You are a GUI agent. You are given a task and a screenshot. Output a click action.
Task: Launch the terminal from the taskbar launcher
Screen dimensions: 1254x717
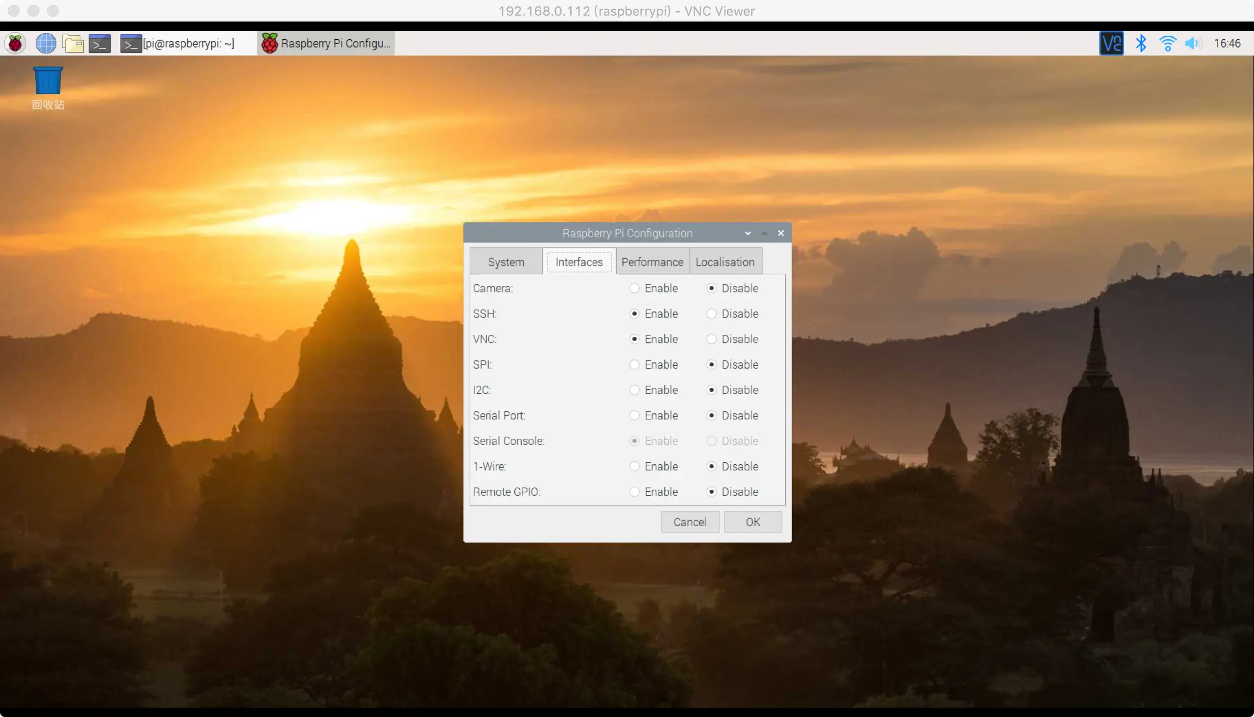pyautogui.click(x=99, y=43)
